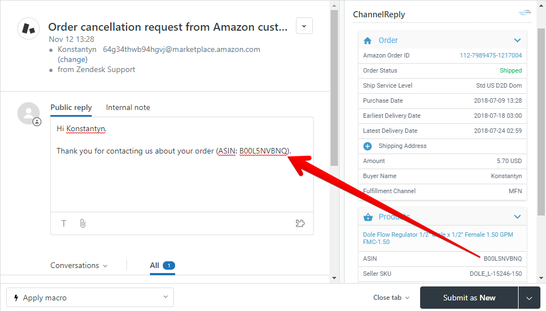Click inside the public reply text area

pos(182,164)
